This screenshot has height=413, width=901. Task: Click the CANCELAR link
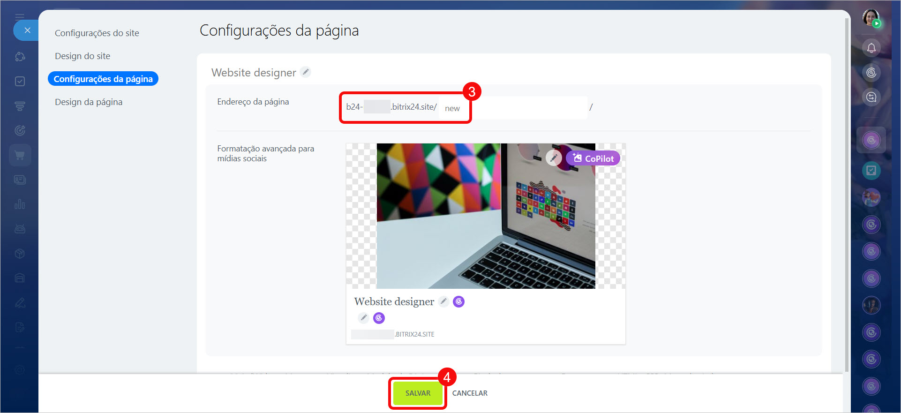tap(470, 393)
